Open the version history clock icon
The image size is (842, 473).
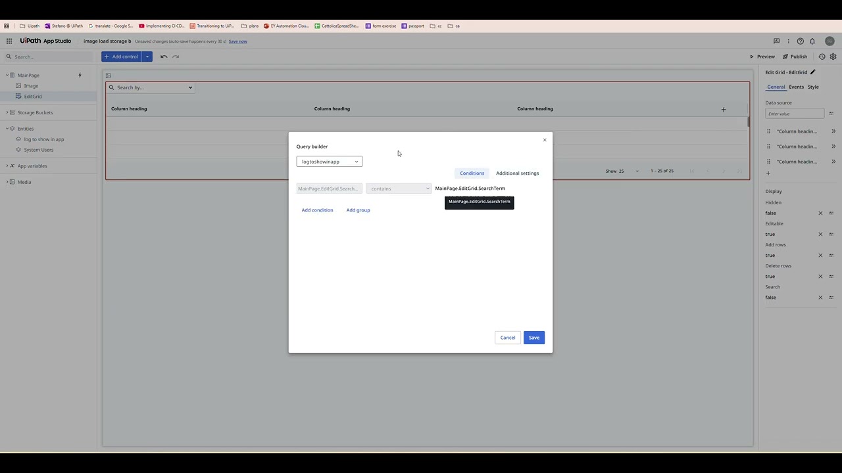tap(822, 56)
